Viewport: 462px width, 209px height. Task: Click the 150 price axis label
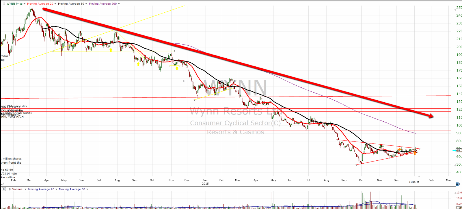pos(459,86)
